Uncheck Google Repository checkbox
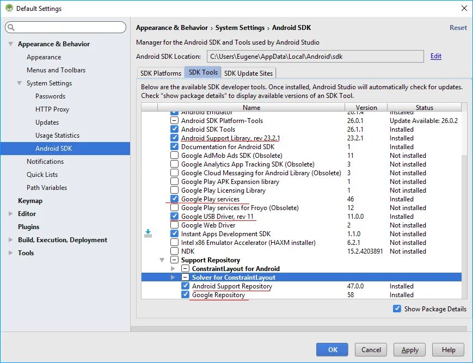The height and width of the screenshot is (363, 473). point(185,295)
